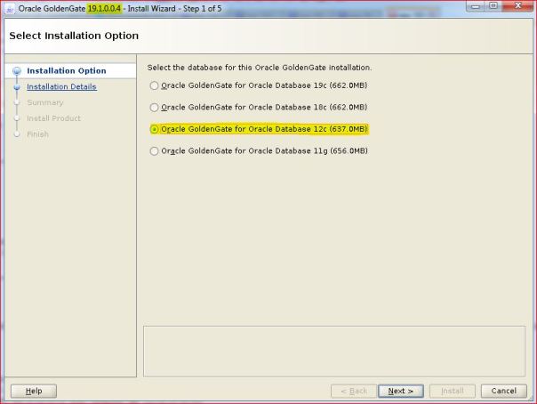Click the Finish step in sidebar
Viewport: 537px width, 404px height.
[x=37, y=134]
